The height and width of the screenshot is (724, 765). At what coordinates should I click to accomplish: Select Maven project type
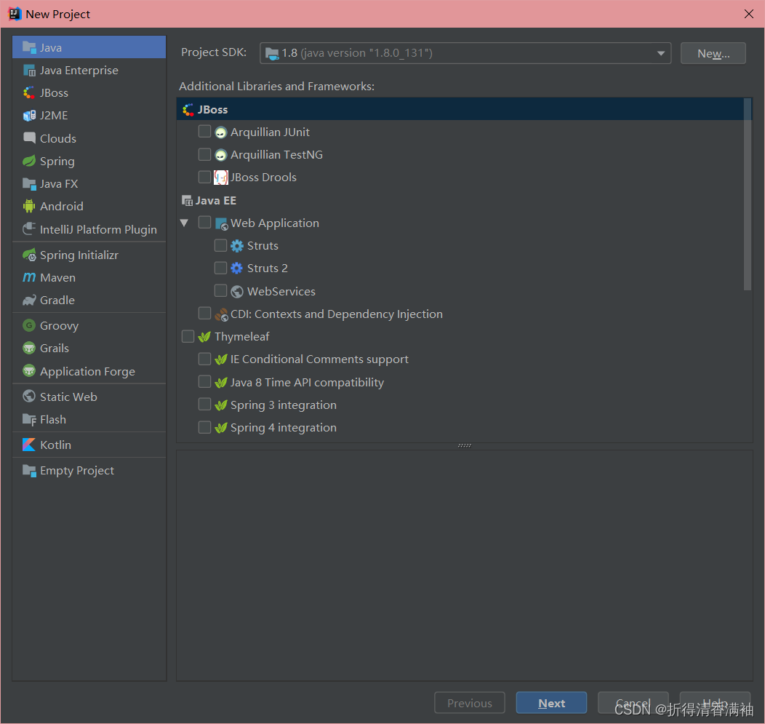[89, 277]
